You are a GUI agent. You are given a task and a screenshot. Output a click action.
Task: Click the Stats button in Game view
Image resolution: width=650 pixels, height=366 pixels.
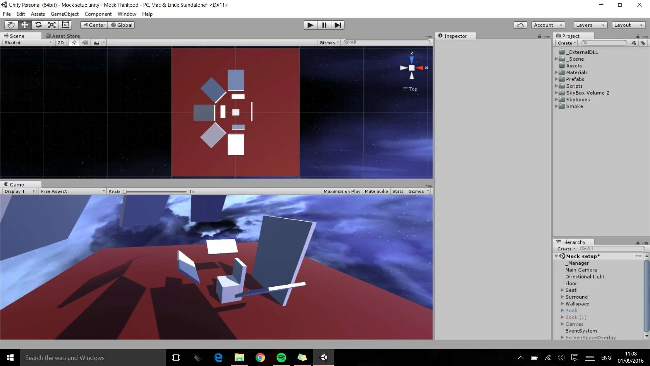pos(398,191)
